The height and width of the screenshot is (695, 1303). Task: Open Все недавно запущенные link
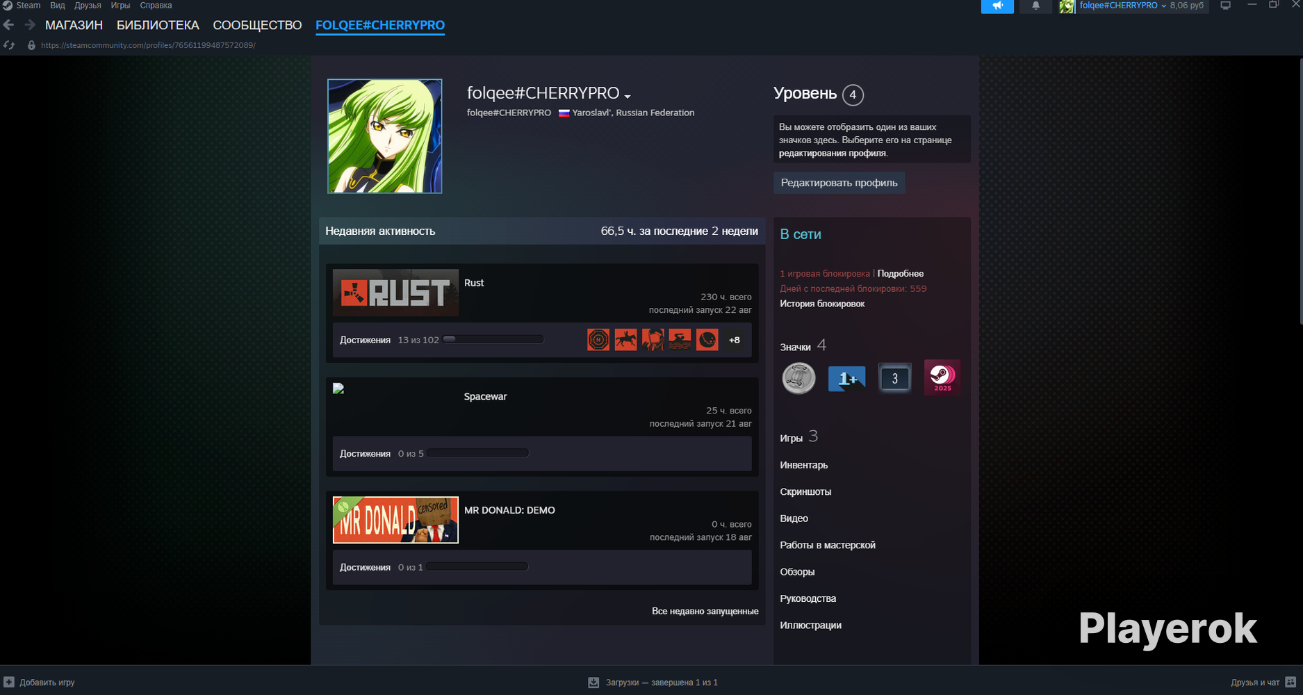click(x=705, y=612)
